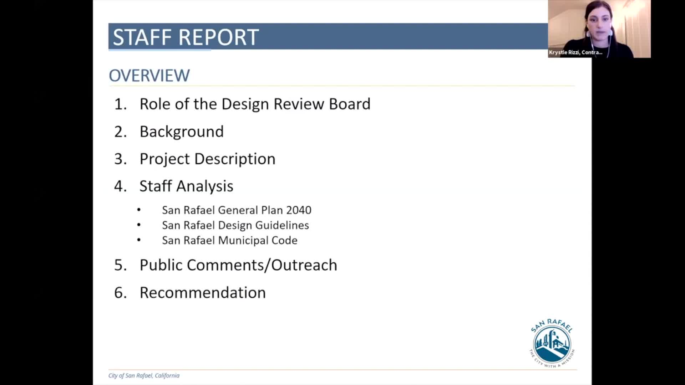Screen dimensions: 685x385
Task: Click Public Comments/Outreach item
Action: click(238, 265)
